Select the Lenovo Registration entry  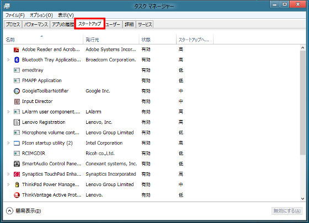[x=44, y=122]
